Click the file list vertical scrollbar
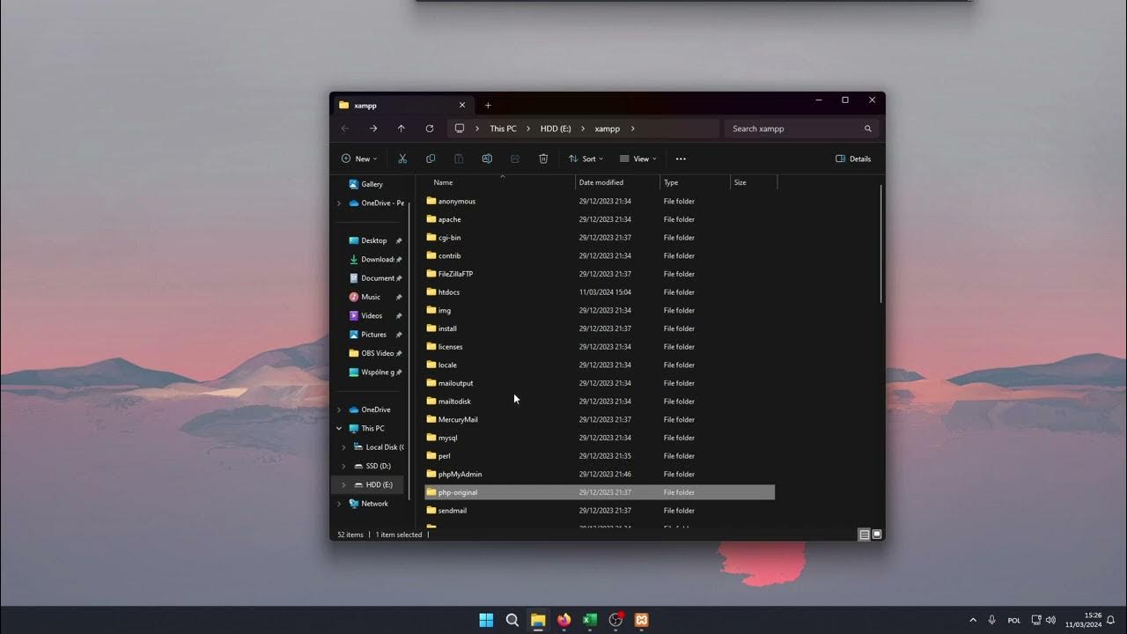This screenshot has height=634, width=1127. tap(881, 245)
